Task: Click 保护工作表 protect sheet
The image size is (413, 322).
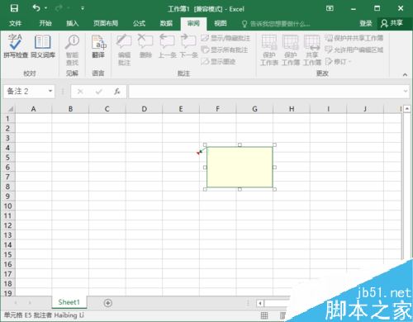Action: click(x=269, y=50)
